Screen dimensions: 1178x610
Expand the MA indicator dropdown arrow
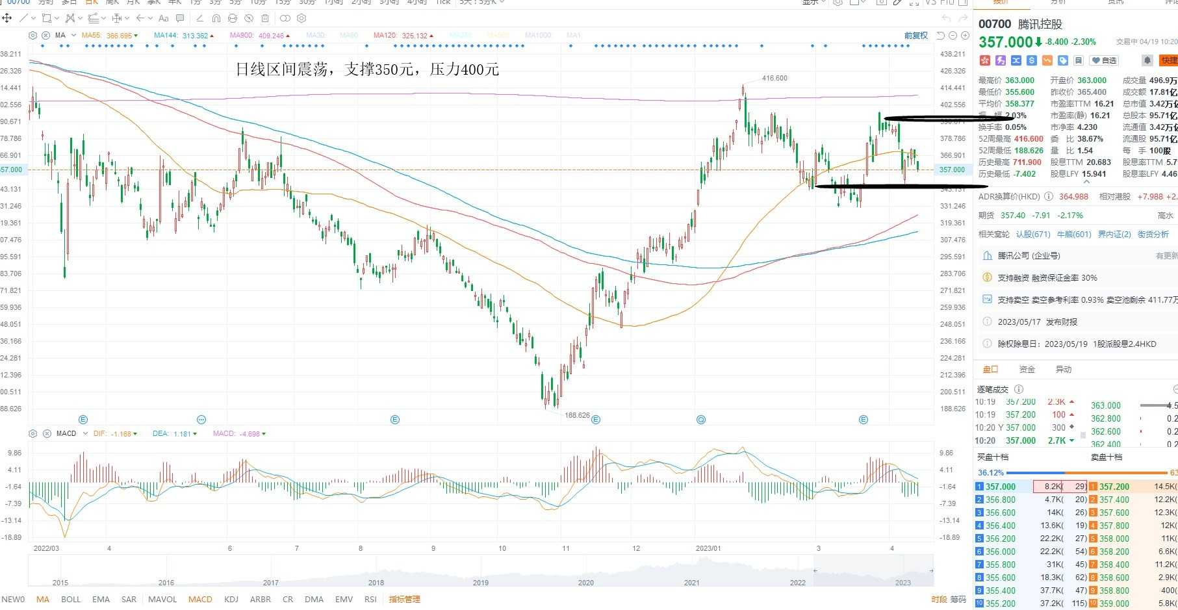coord(73,35)
